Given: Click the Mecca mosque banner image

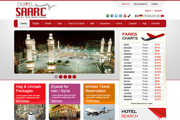Looking at the screenshot, I should [64, 52].
